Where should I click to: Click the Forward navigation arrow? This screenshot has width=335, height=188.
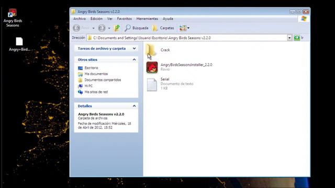click(x=102, y=28)
